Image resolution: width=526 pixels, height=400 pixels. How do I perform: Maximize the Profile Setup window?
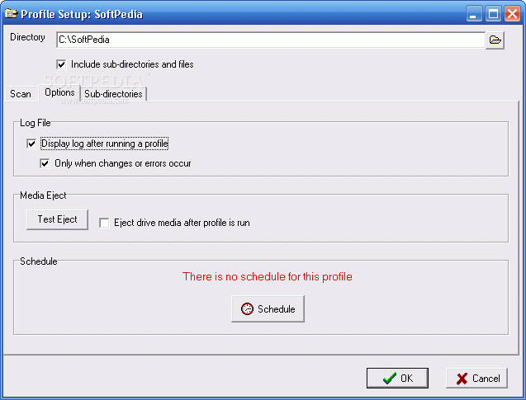point(493,14)
